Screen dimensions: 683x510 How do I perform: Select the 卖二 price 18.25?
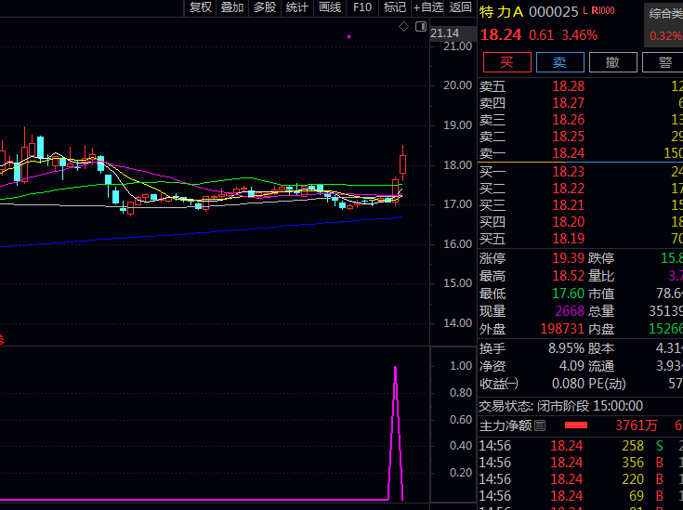point(569,137)
